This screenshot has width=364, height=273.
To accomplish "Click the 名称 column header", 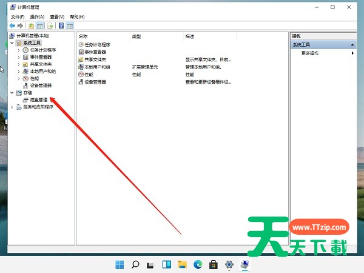I will click(84, 36).
